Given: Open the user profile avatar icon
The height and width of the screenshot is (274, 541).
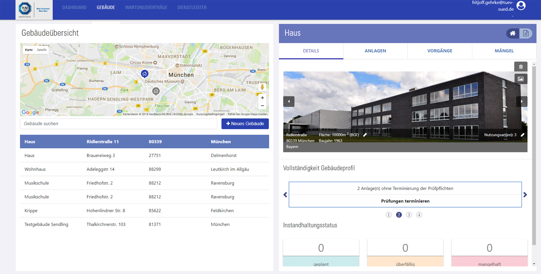Looking at the screenshot, I should [521, 6].
